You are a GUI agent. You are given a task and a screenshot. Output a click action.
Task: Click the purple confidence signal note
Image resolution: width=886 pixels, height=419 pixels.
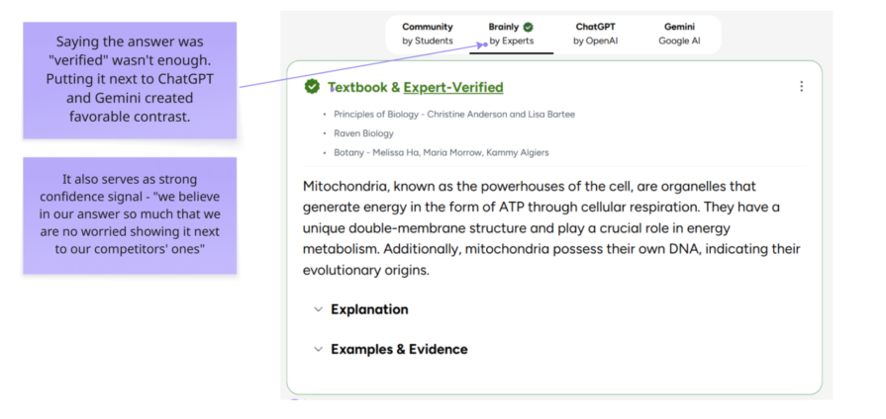click(130, 215)
